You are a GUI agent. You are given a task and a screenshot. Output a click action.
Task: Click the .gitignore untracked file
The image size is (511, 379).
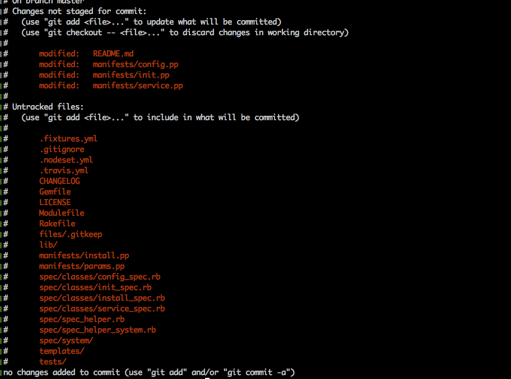pyautogui.click(x=62, y=149)
